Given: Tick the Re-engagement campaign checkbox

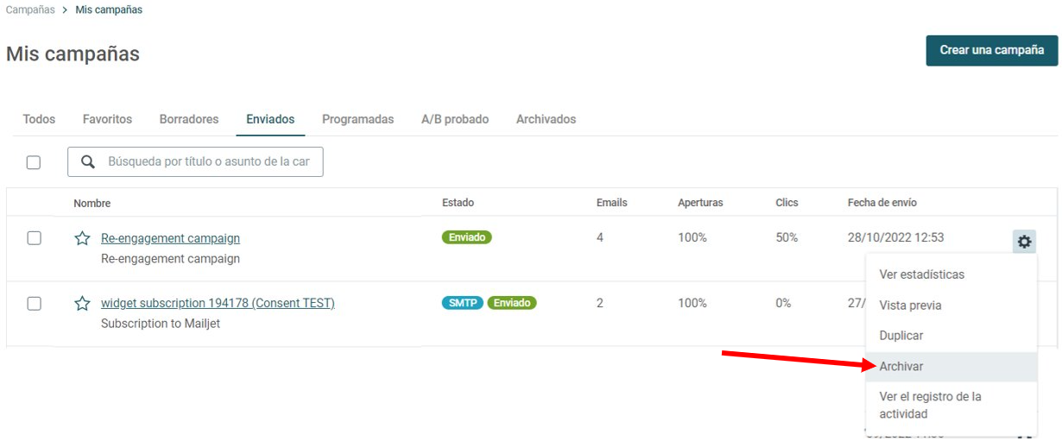Looking at the screenshot, I should 34,238.
